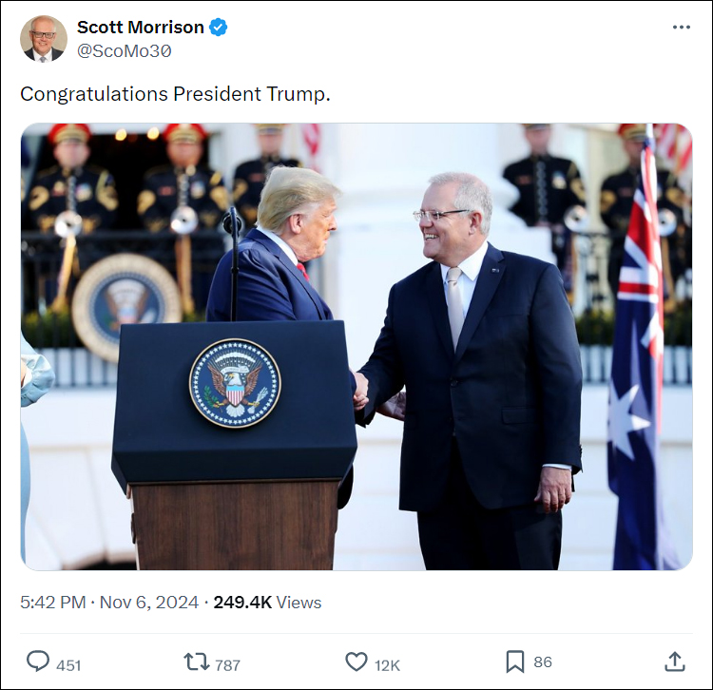Like the tweet with the heart icon
This screenshot has width=713, height=690.
[x=356, y=661]
